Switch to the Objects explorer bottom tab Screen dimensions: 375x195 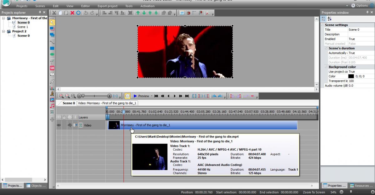coord(36,186)
